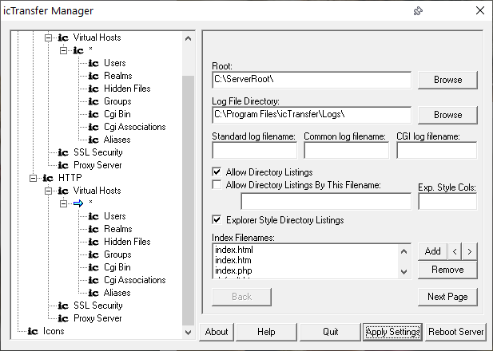This screenshot has height=351, width=493.
Task: Select Hidden Files in the tree above HTTP node
Action: (127, 89)
